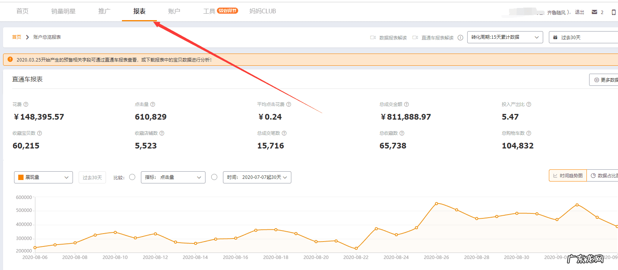Click 退出 to log out
The height and width of the screenshot is (270, 618).
point(580,12)
